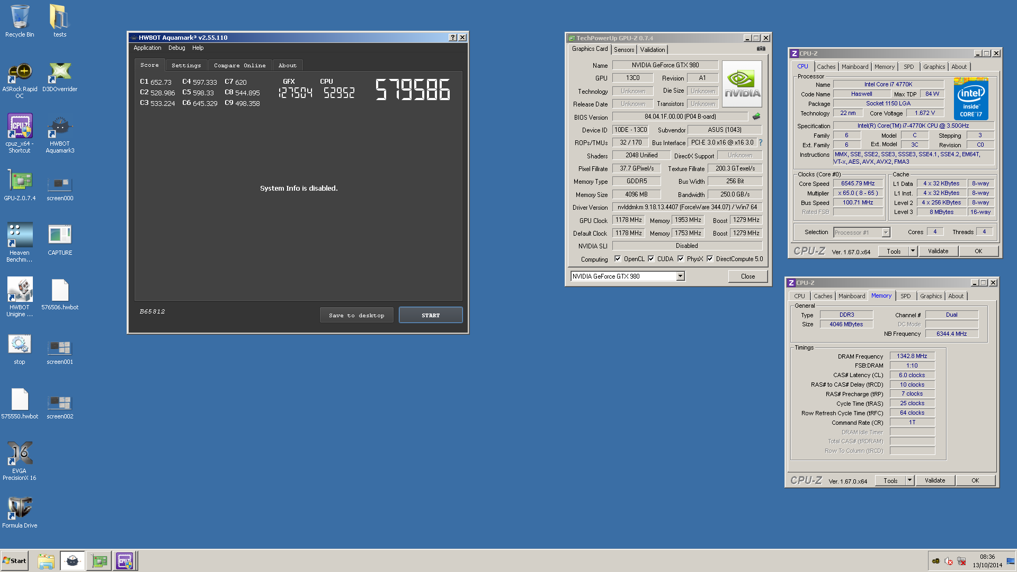
Task: Click OK in lower CPU-Z window
Action: click(x=975, y=480)
